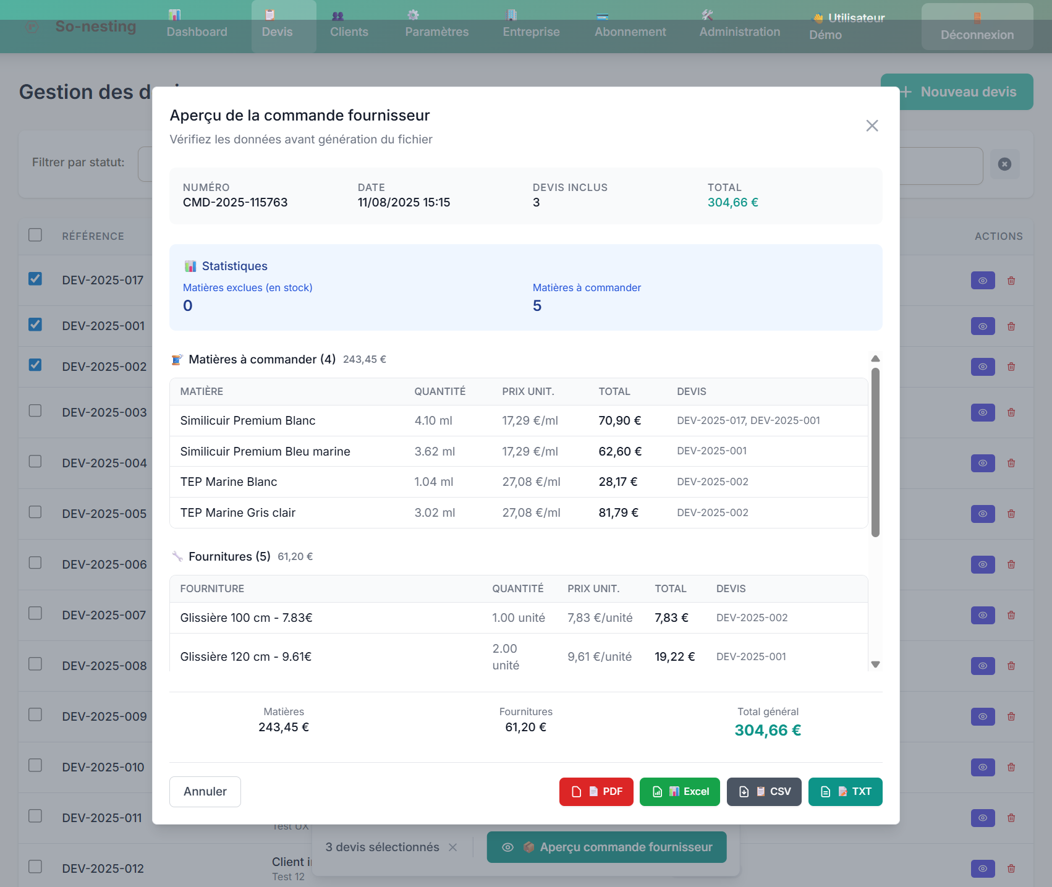The height and width of the screenshot is (887, 1052).
Task: Generate the TXT file export
Action: 845,791
